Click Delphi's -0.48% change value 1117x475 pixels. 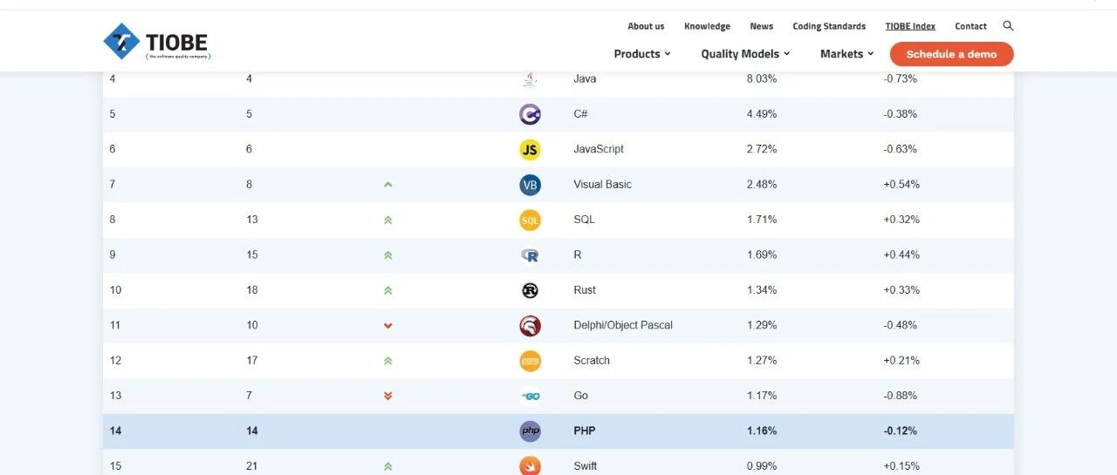[900, 325]
